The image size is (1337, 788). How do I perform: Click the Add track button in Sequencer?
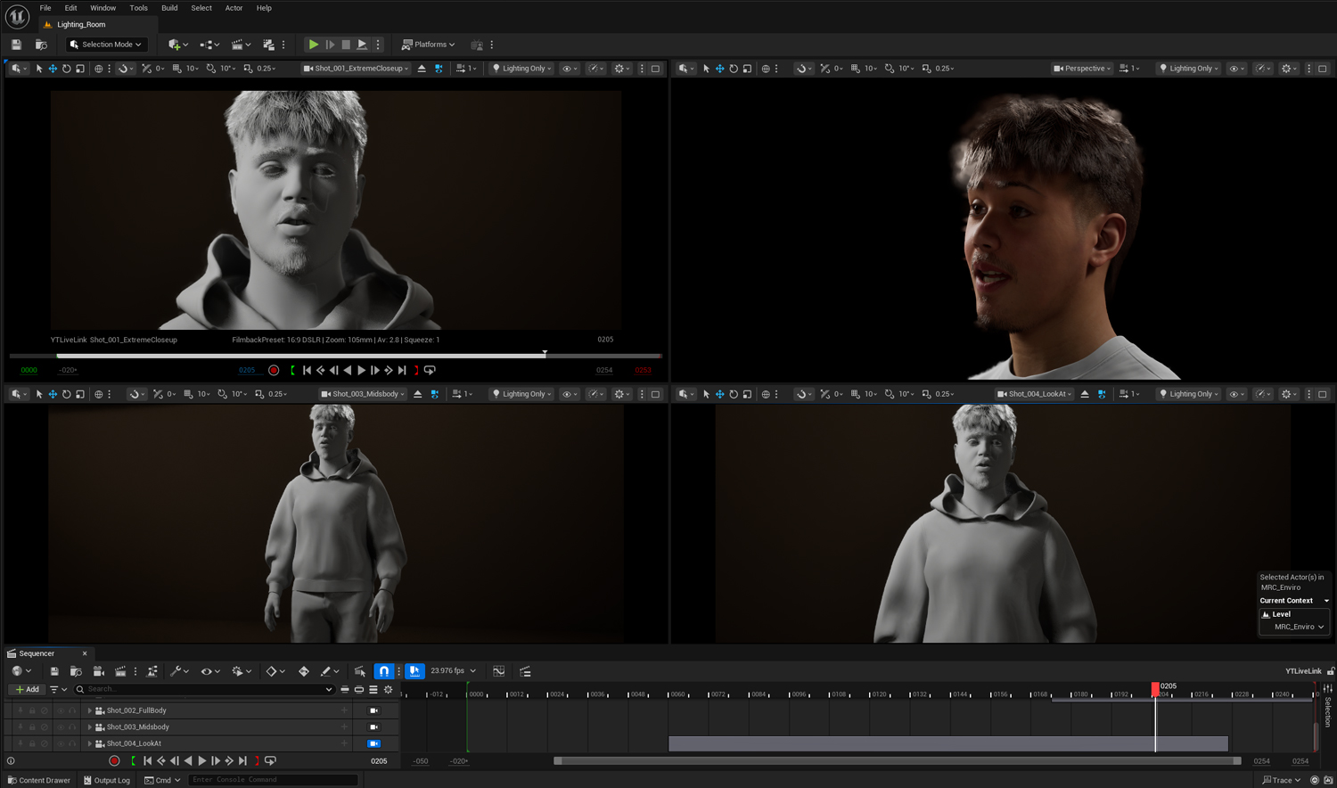point(28,689)
